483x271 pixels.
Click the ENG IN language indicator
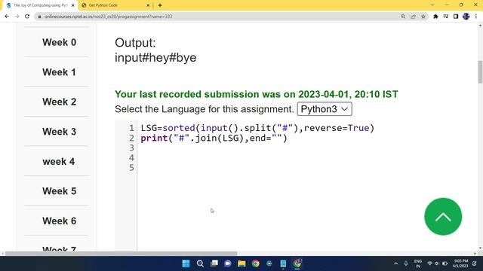point(417,263)
